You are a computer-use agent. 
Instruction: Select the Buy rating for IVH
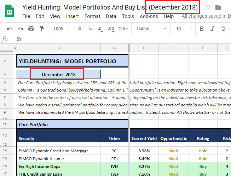(x=203, y=166)
